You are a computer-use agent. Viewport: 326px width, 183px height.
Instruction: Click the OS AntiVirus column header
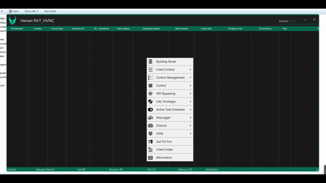pyautogui.click(x=265, y=29)
